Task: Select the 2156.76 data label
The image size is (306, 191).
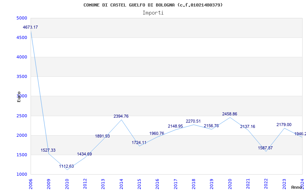Action: 211,126
